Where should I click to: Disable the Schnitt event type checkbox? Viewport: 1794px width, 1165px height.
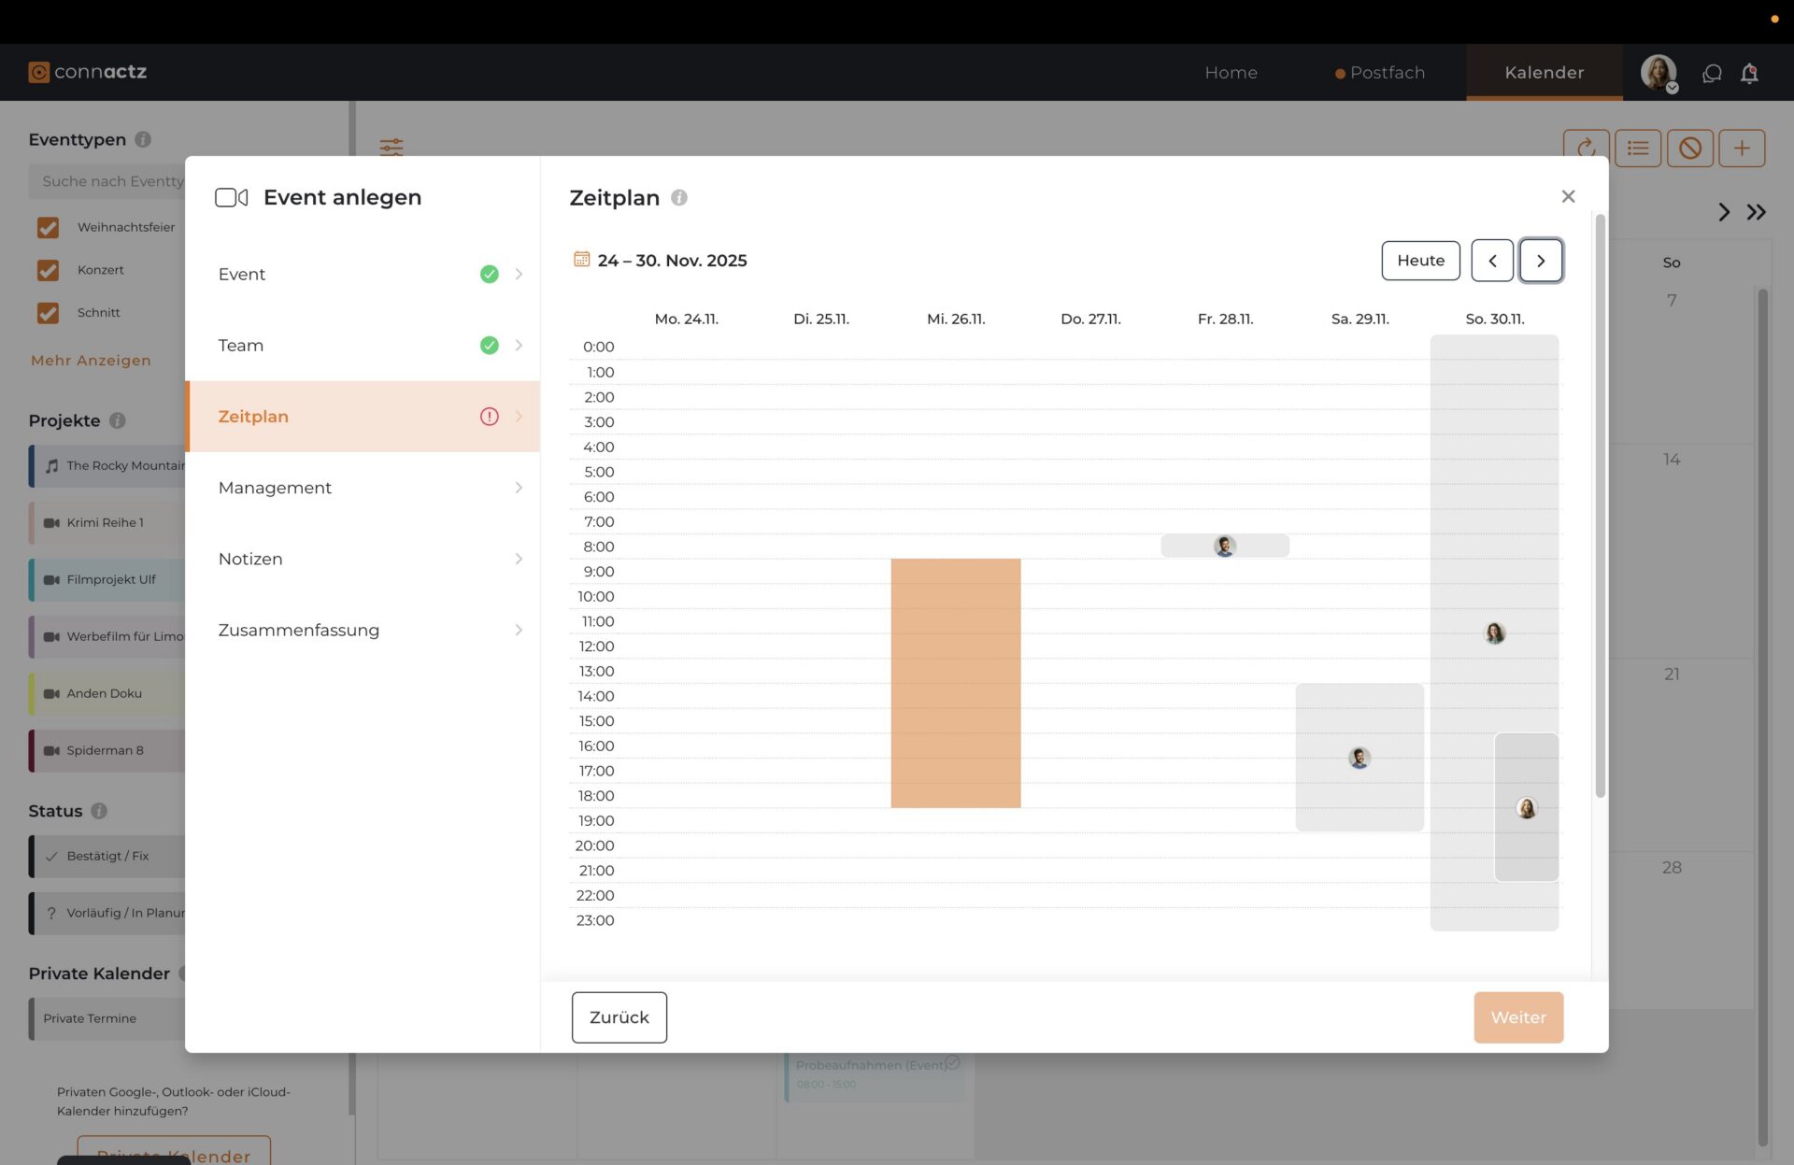pyautogui.click(x=48, y=313)
